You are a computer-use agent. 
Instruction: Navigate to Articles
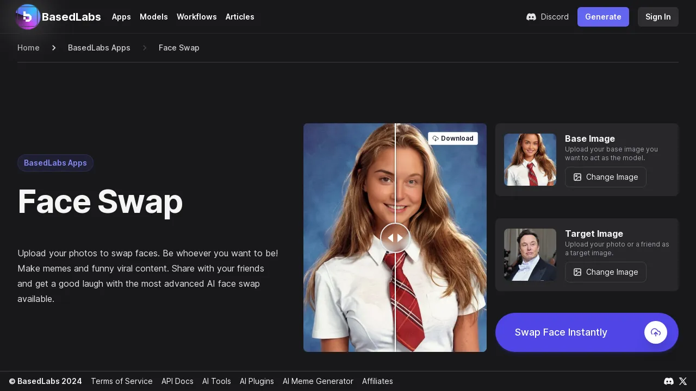coord(240,17)
